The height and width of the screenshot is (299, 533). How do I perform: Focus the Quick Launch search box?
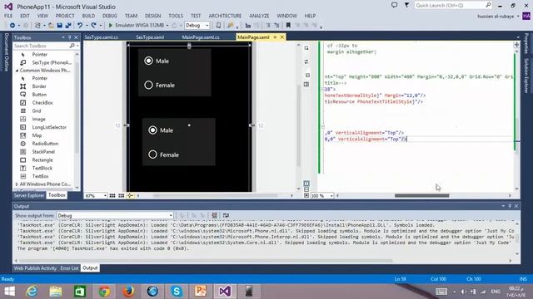(450, 5)
